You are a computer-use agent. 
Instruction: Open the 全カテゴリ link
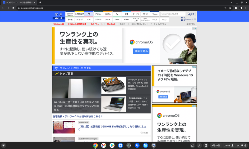(x=191, y=24)
